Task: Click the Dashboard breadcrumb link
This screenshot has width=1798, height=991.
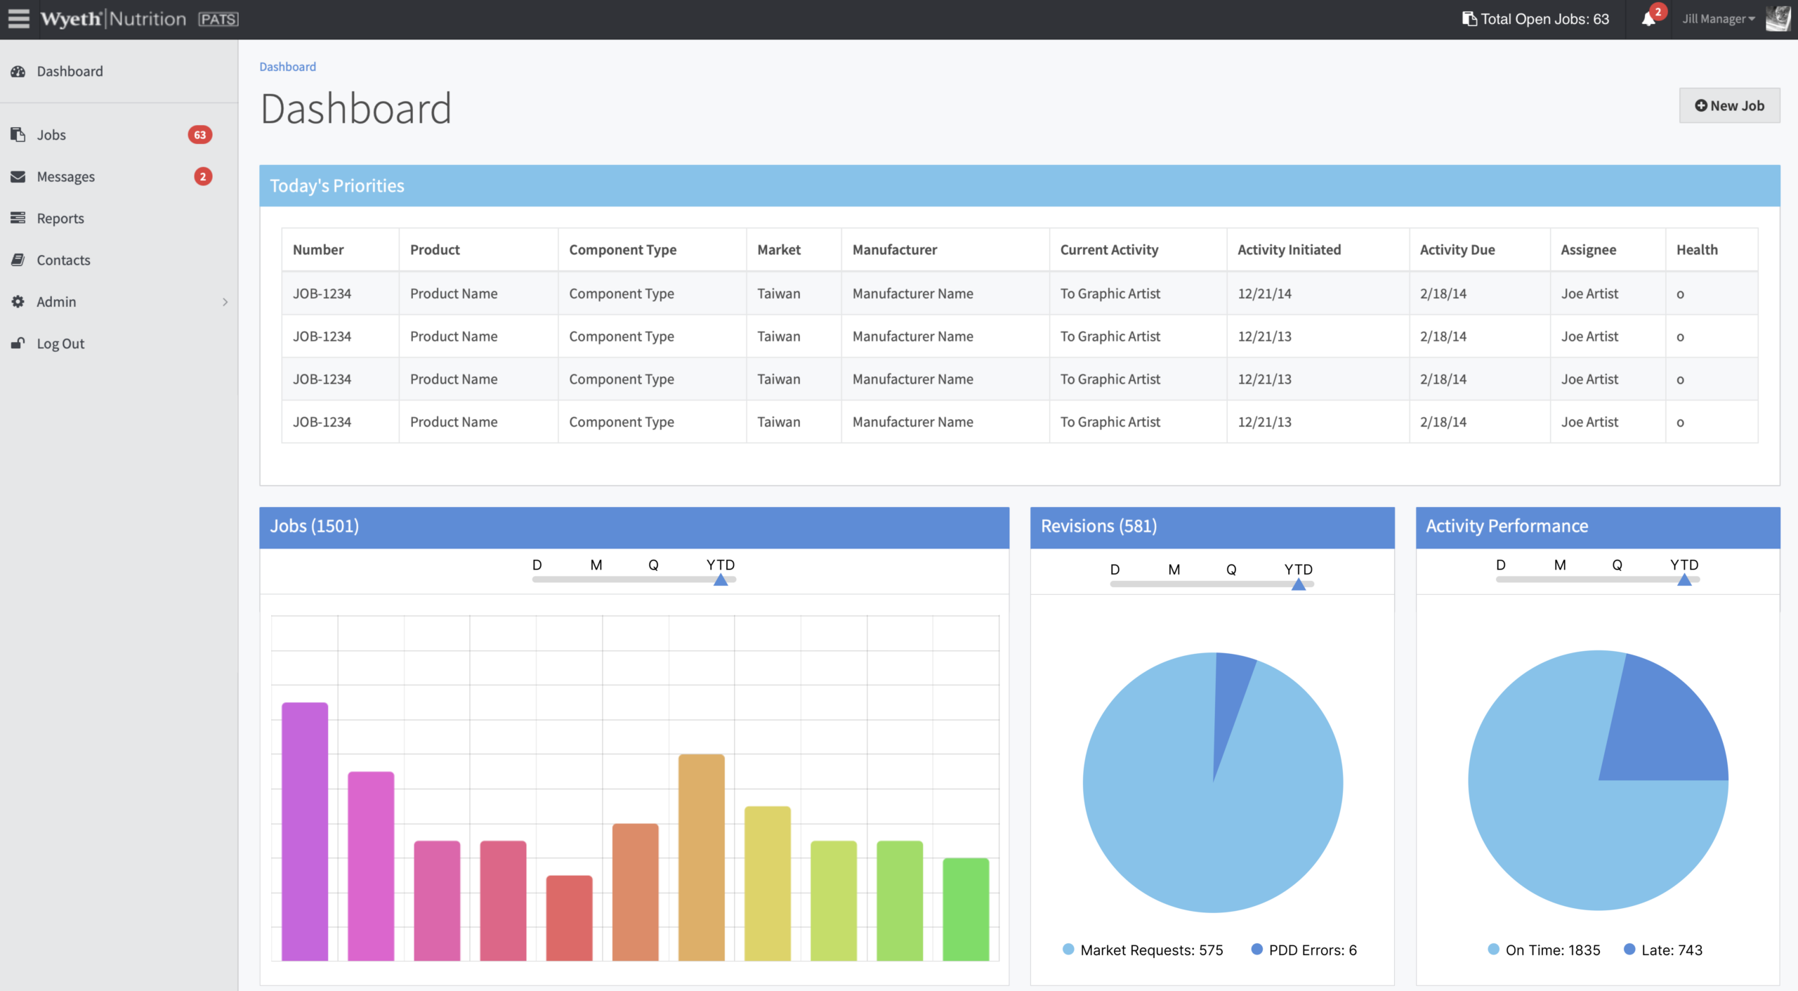Action: (x=288, y=67)
